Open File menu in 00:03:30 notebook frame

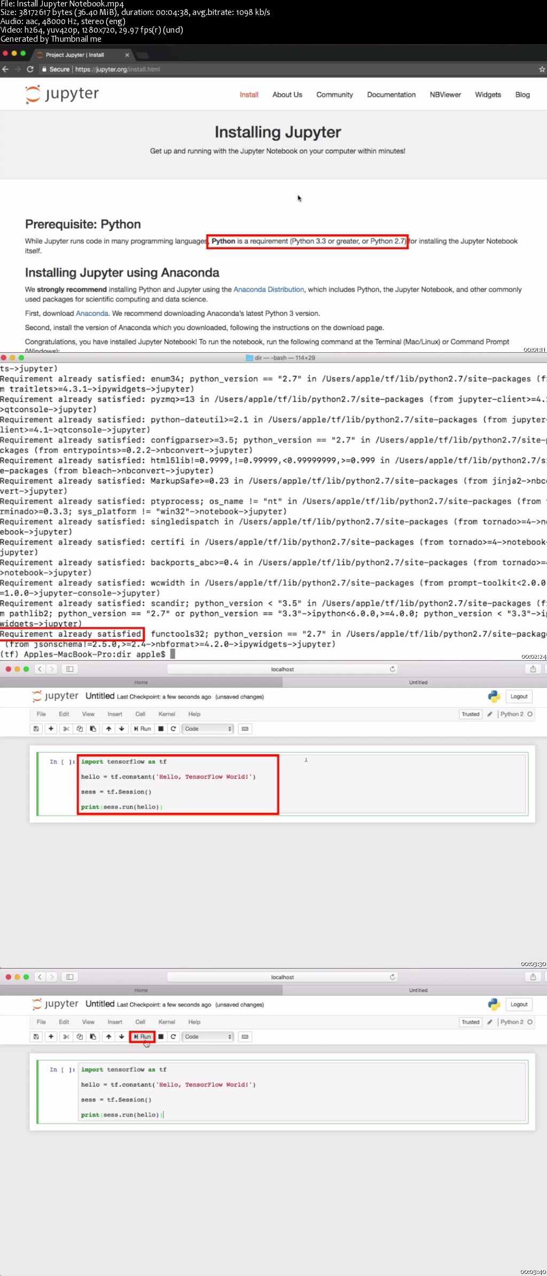coord(41,714)
